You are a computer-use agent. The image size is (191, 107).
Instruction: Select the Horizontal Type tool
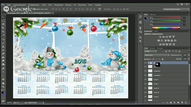(3, 72)
